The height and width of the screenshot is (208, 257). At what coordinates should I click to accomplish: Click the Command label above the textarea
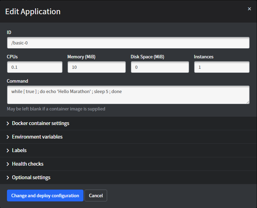(17, 81)
